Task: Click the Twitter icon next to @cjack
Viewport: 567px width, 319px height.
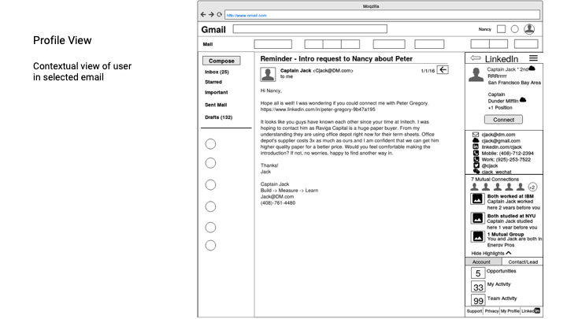Action: coord(476,165)
